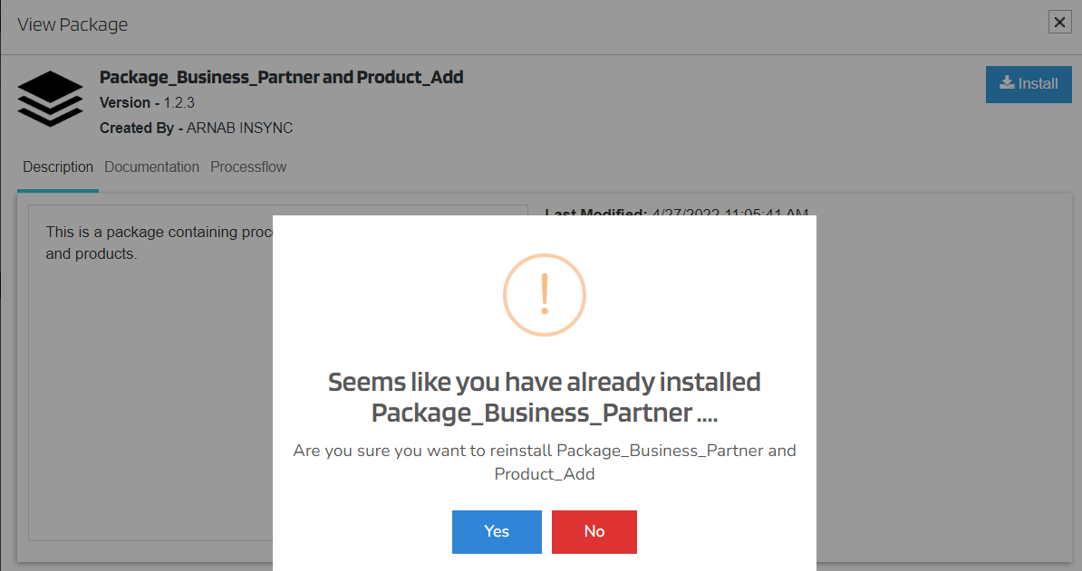Screen dimensions: 1082x571
Task: Click the View Package window title
Action: coord(72,24)
